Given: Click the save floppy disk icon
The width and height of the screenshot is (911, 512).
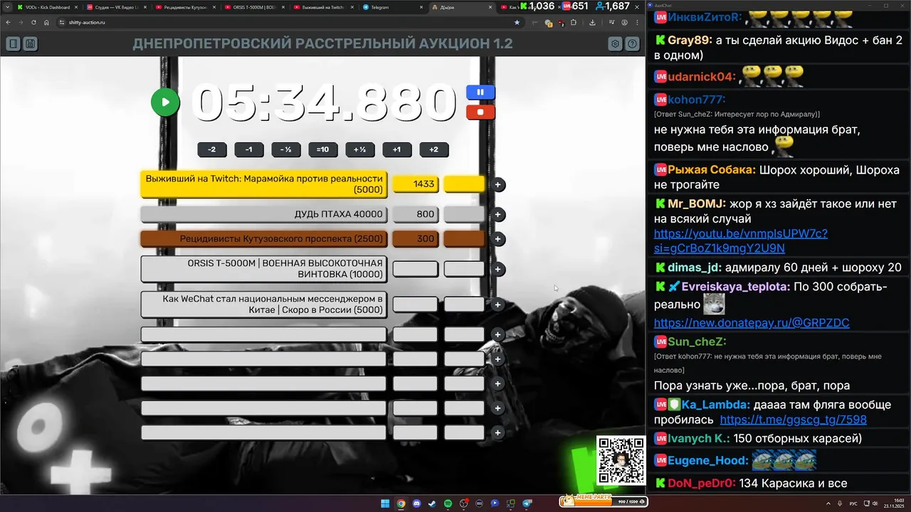Looking at the screenshot, I should pos(30,44).
